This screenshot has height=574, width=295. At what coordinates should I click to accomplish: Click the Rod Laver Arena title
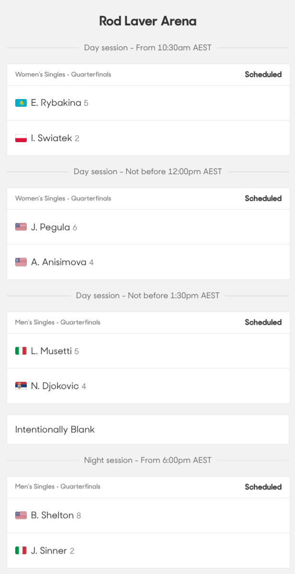click(x=147, y=21)
